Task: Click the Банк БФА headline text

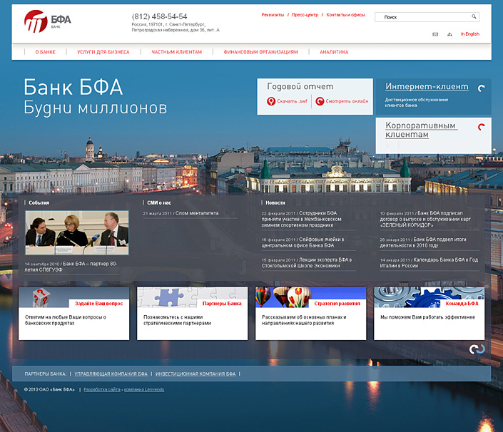Action: (x=73, y=87)
